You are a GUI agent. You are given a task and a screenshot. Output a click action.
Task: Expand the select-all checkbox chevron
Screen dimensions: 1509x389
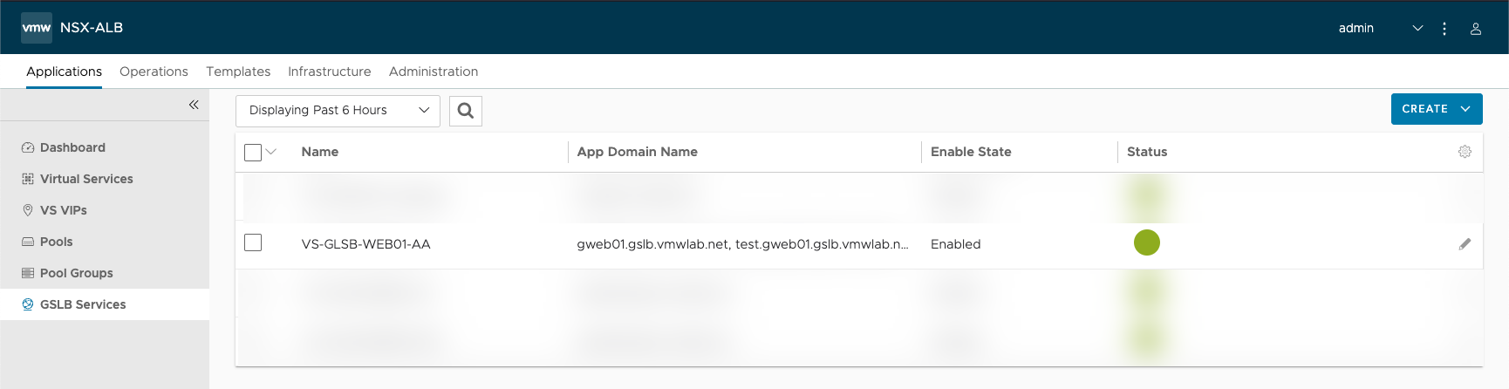click(x=271, y=152)
